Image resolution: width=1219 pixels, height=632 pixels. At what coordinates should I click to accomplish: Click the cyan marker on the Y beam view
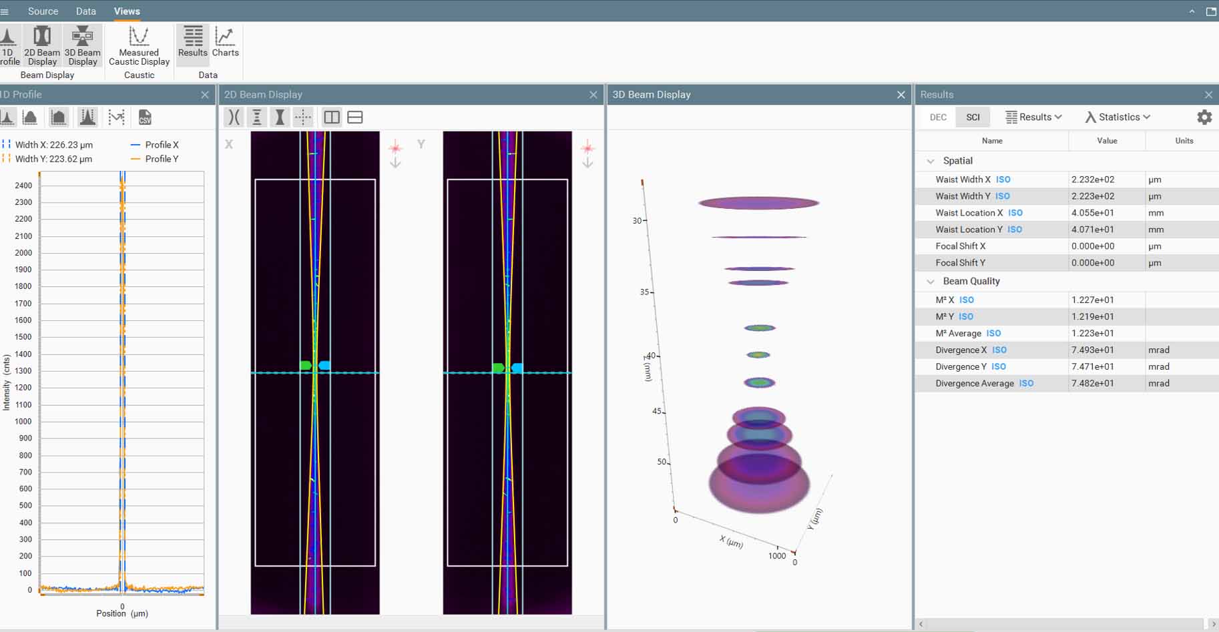pyautogui.click(x=517, y=368)
